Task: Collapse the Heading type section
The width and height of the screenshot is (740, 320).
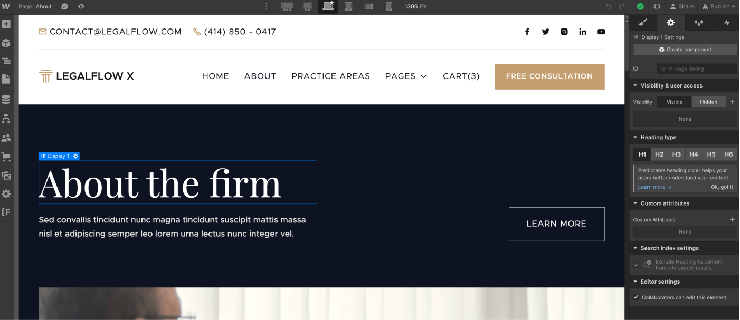Action: tap(635, 137)
